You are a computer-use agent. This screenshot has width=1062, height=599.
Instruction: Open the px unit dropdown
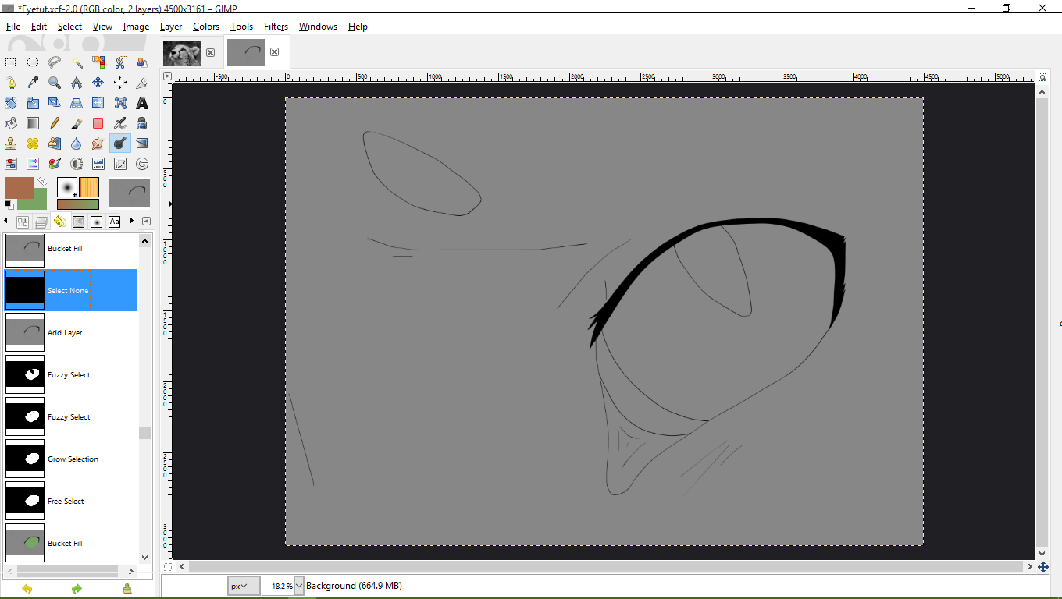point(244,586)
